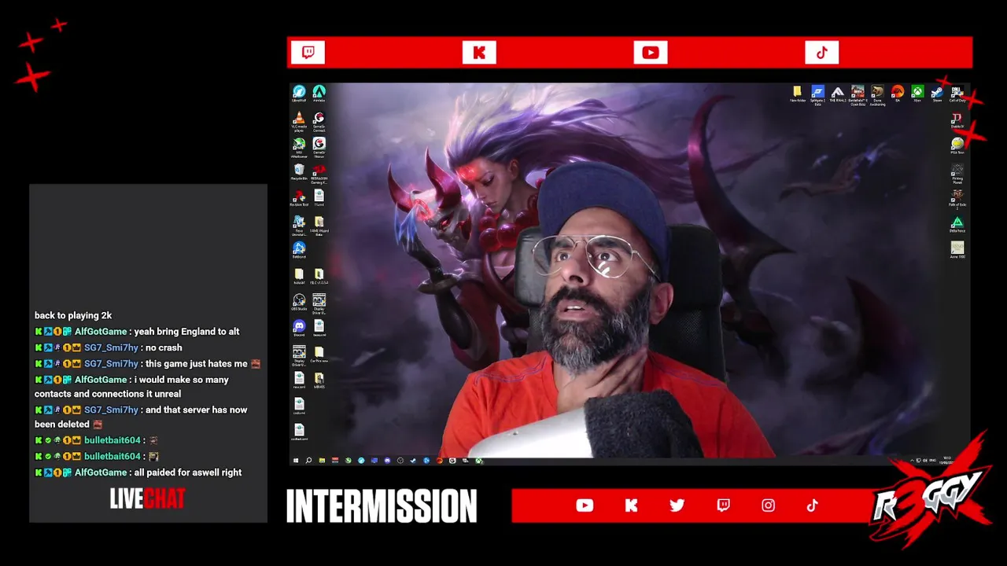Viewport: 1007px width, 566px height.
Task: Click the TikTok icon in top banner
Action: click(x=821, y=53)
